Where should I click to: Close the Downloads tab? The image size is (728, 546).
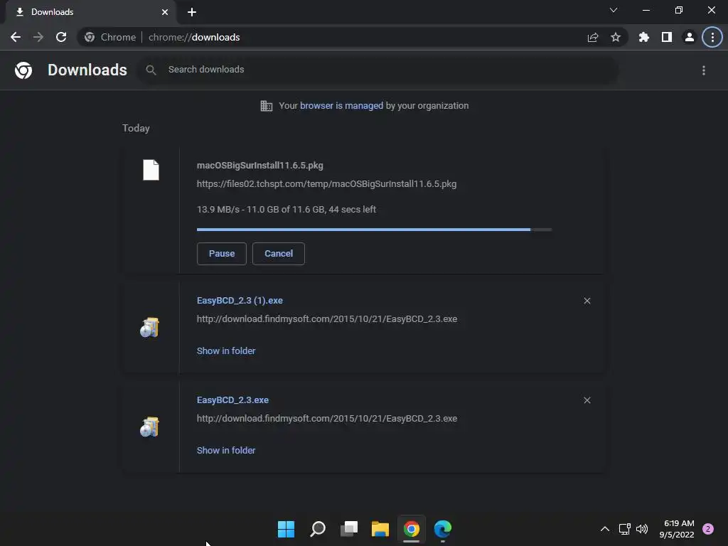[x=165, y=12]
